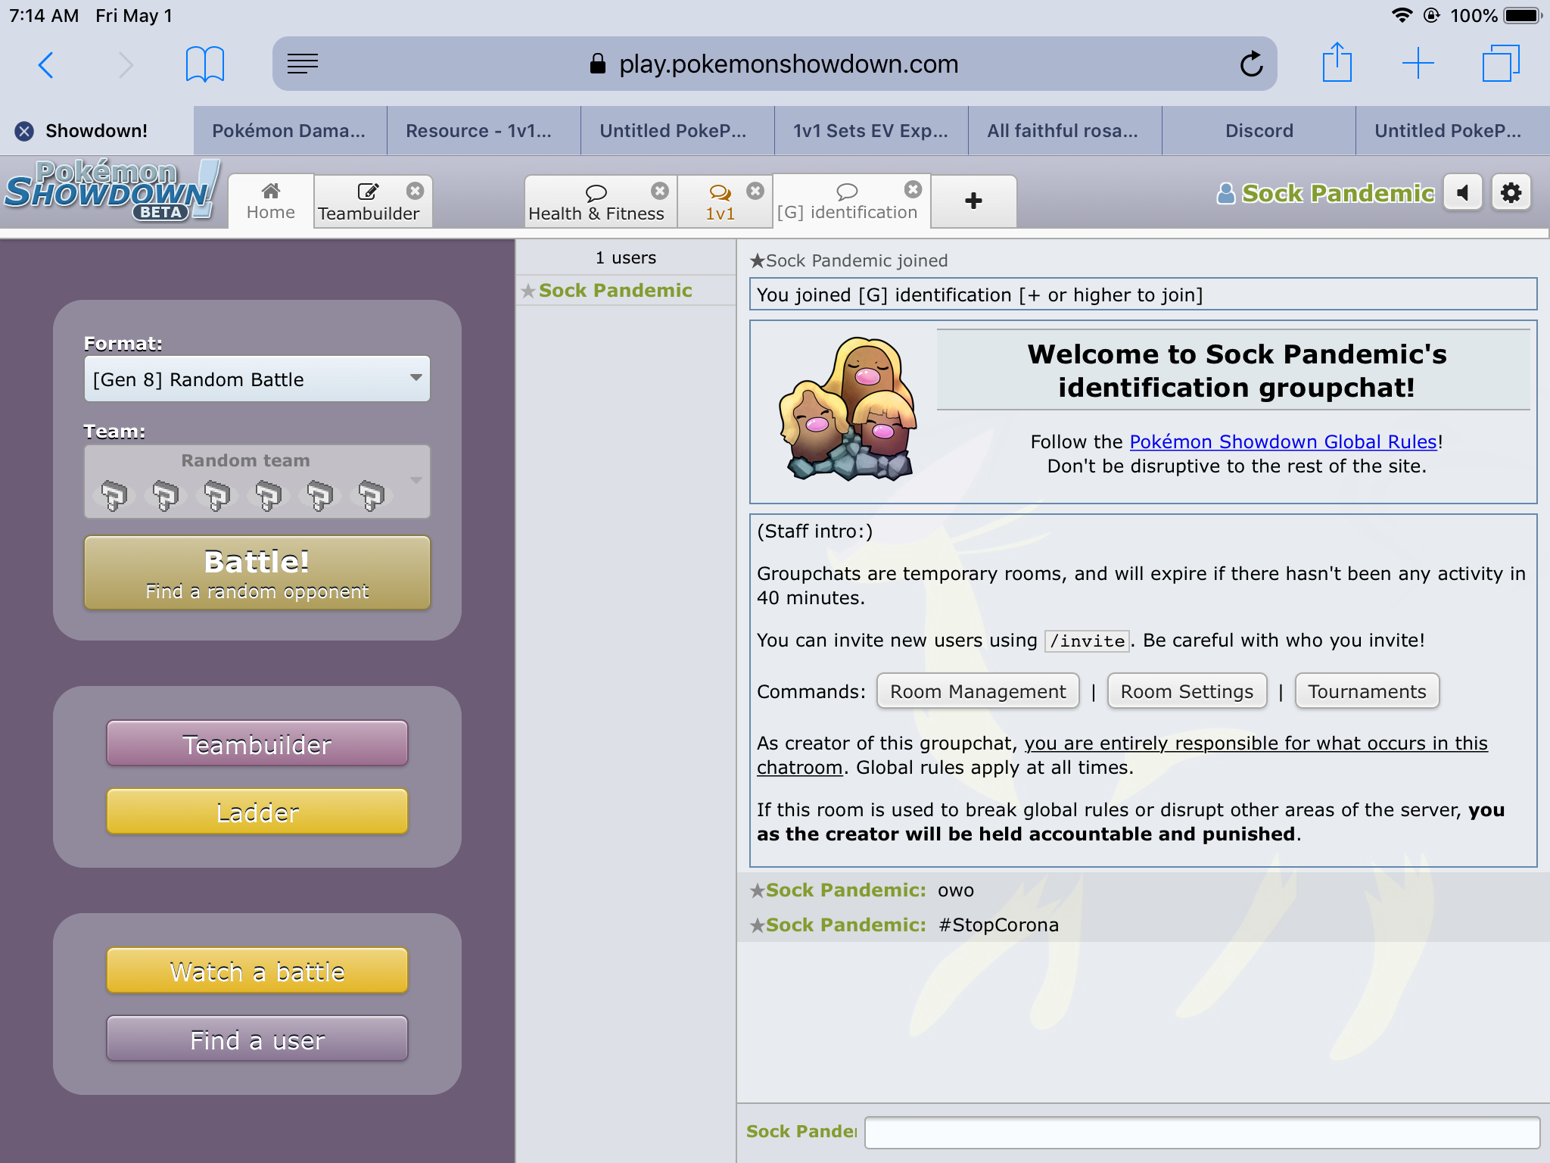Close the Teambuilder tab
This screenshot has height=1163, width=1550.
click(x=415, y=190)
